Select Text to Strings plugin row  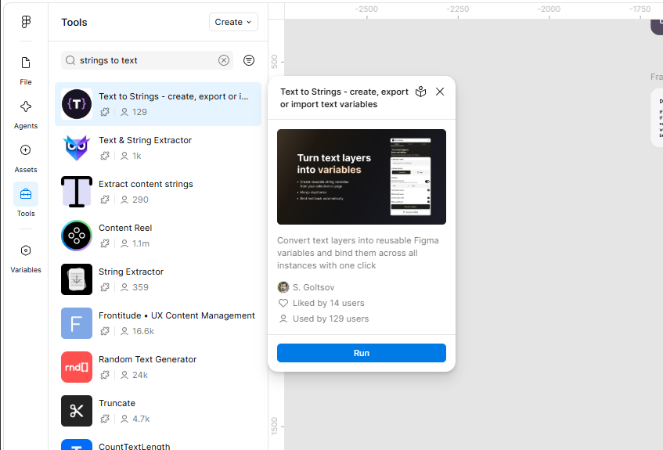158,104
